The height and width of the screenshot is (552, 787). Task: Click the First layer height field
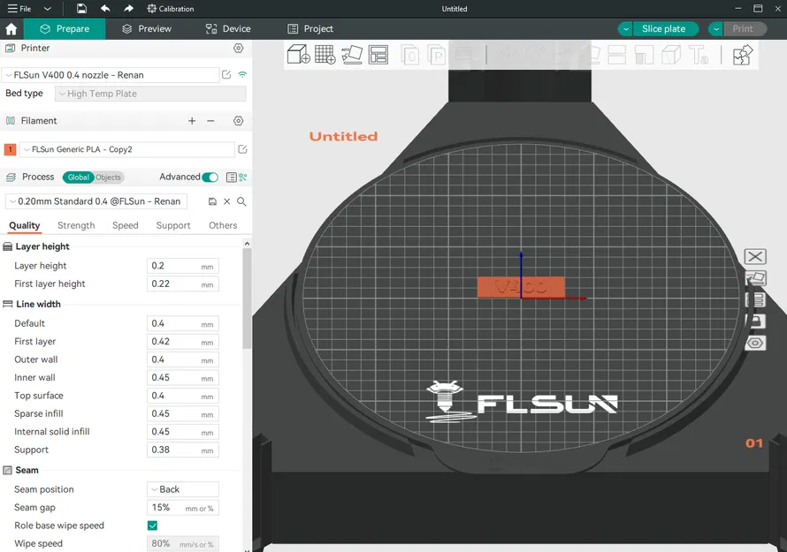(x=183, y=284)
